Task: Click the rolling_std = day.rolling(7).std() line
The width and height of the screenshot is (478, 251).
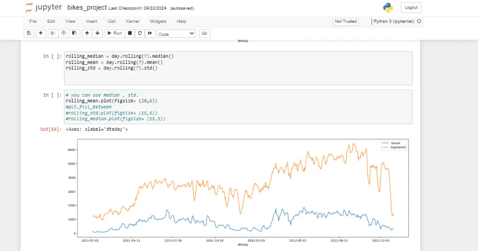Action: [x=111, y=68]
